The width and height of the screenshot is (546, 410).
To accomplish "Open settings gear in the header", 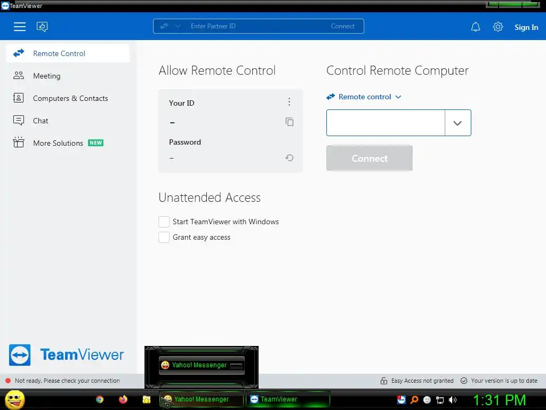I will click(x=498, y=27).
